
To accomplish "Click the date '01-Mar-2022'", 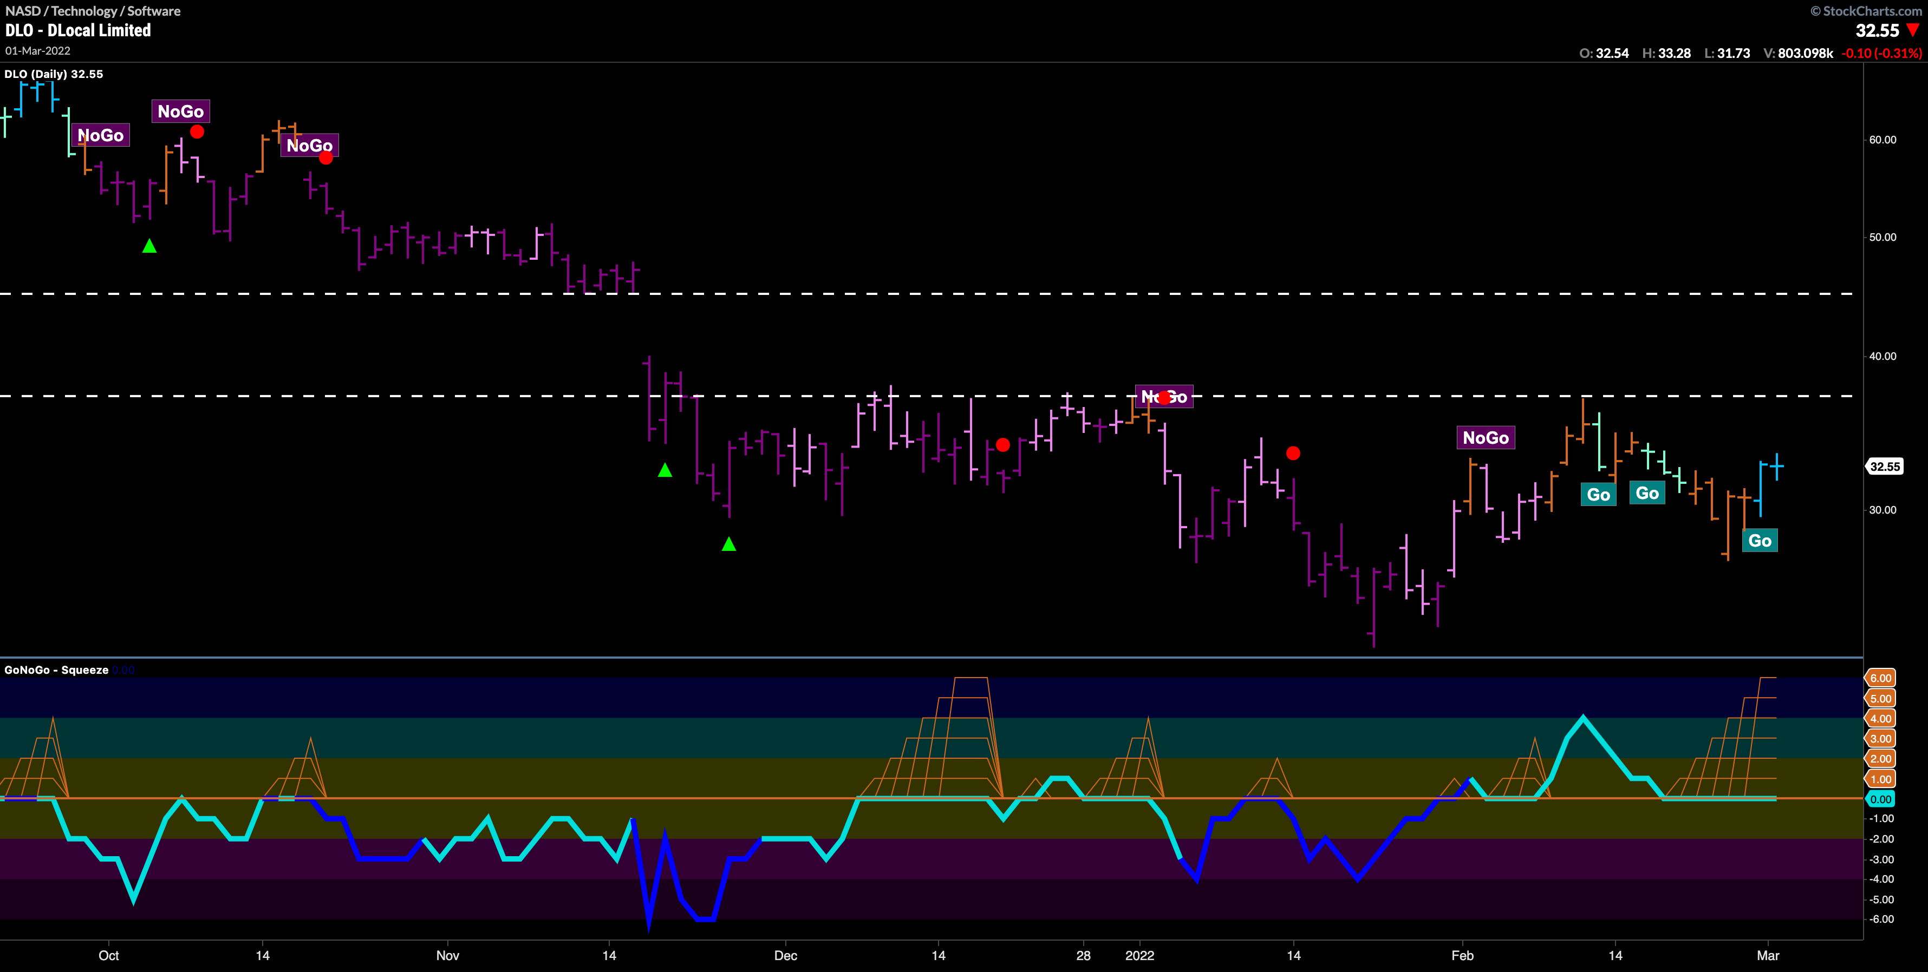I will click(37, 51).
